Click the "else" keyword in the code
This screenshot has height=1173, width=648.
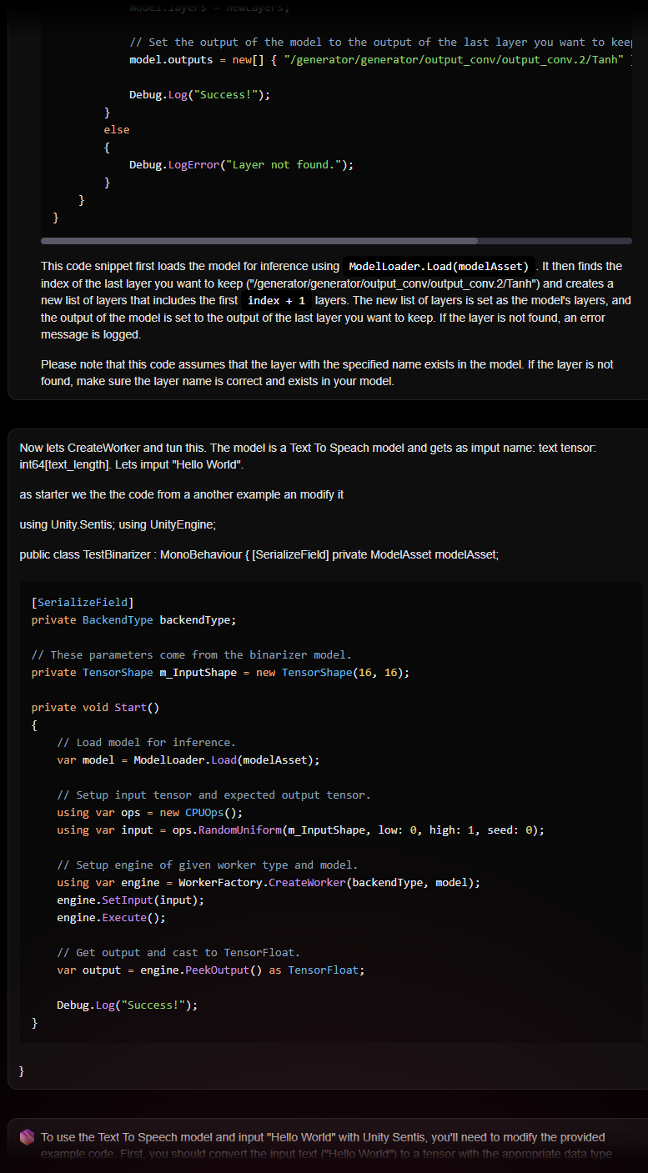coord(117,130)
